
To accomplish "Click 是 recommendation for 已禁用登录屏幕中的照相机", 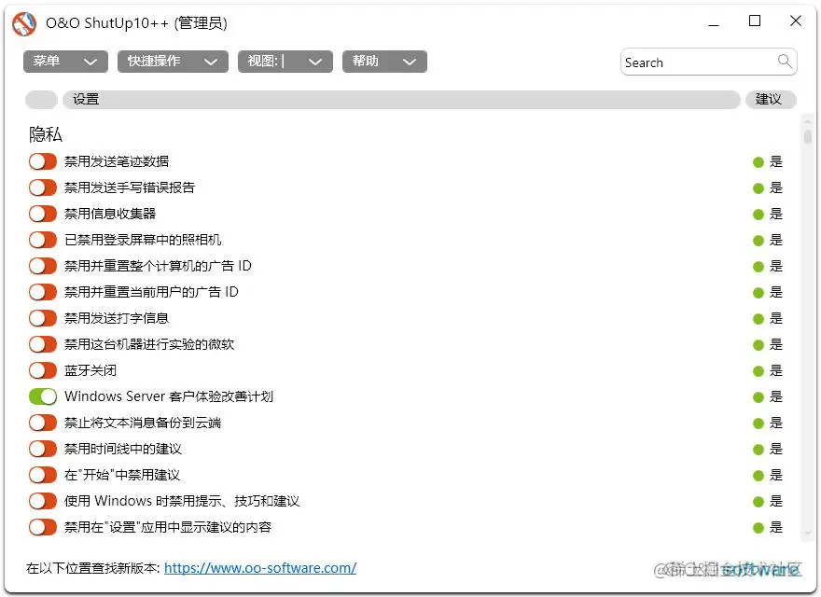I will pos(776,240).
